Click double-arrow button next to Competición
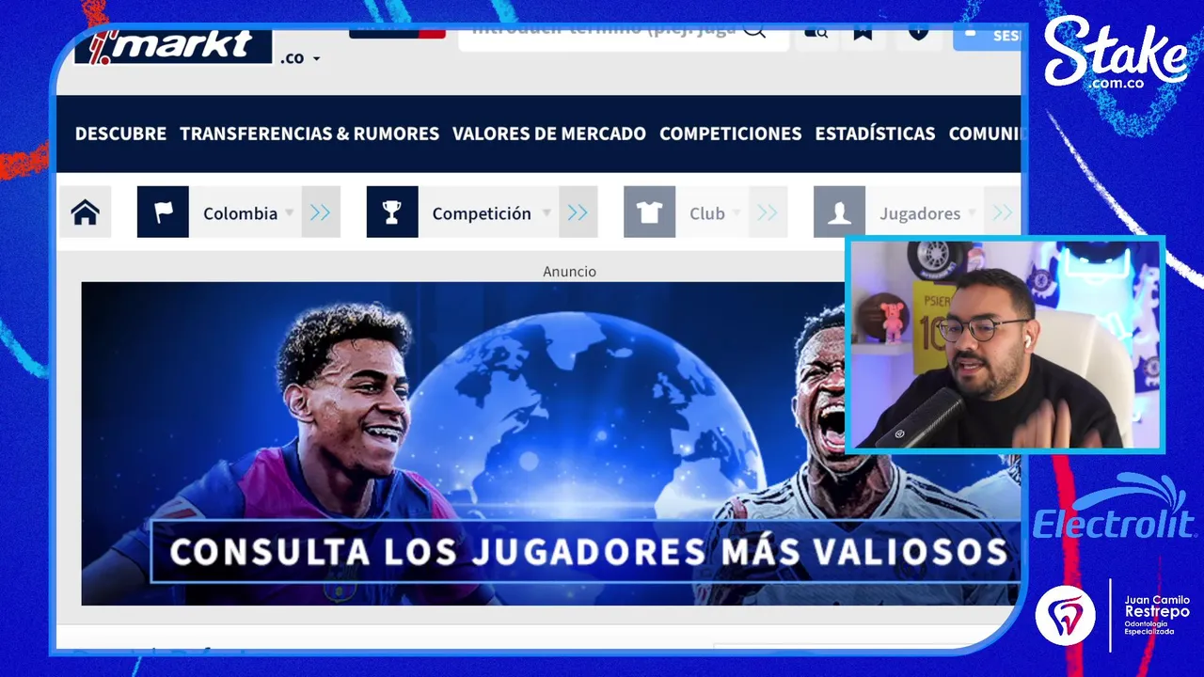The width and height of the screenshot is (1204, 677). coord(578,213)
